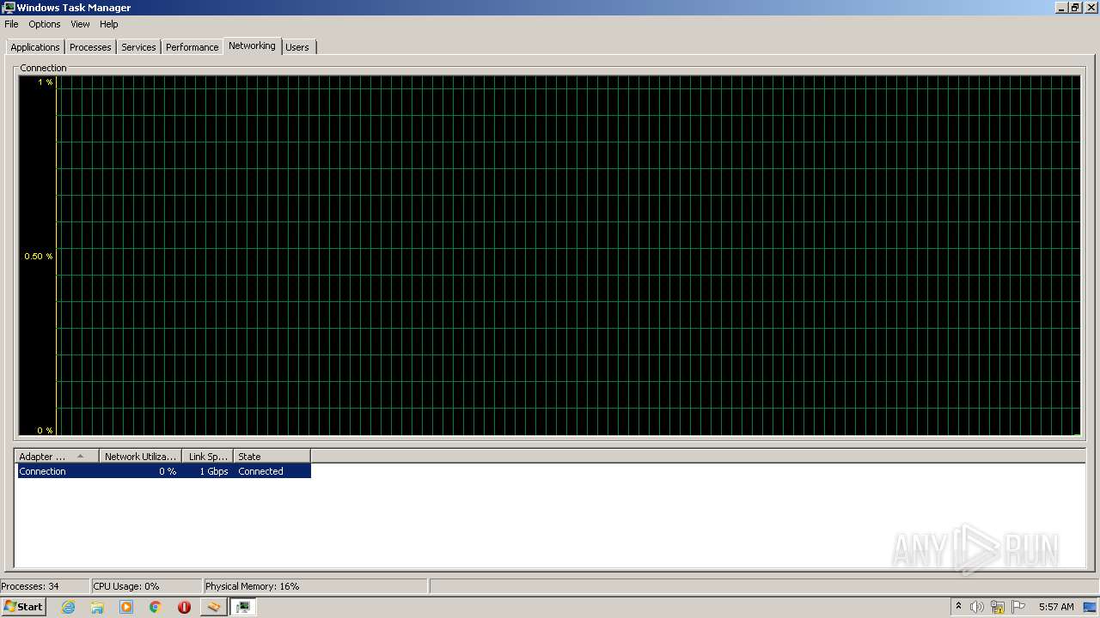Restore down the Task Manager window
This screenshot has width=1100, height=618.
(x=1075, y=8)
